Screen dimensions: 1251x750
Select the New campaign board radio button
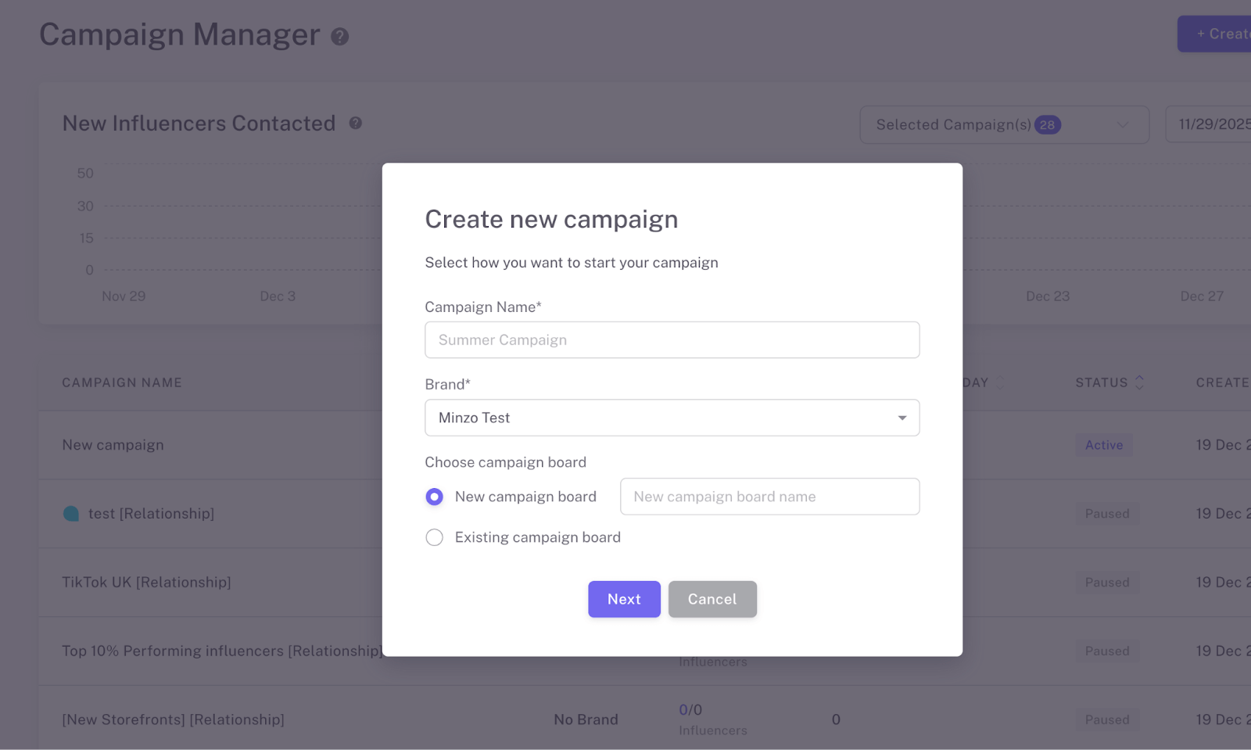click(x=434, y=497)
